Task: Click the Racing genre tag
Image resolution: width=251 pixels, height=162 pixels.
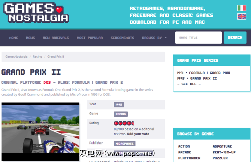Action: coord(121,114)
